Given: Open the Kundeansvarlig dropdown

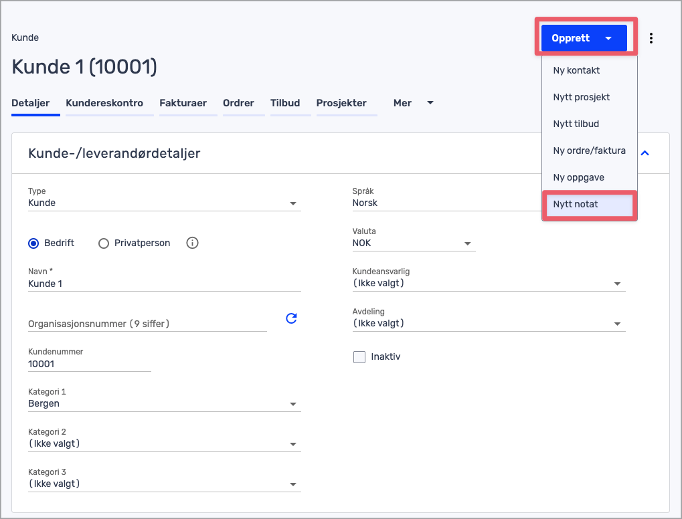Looking at the screenshot, I should 489,284.
